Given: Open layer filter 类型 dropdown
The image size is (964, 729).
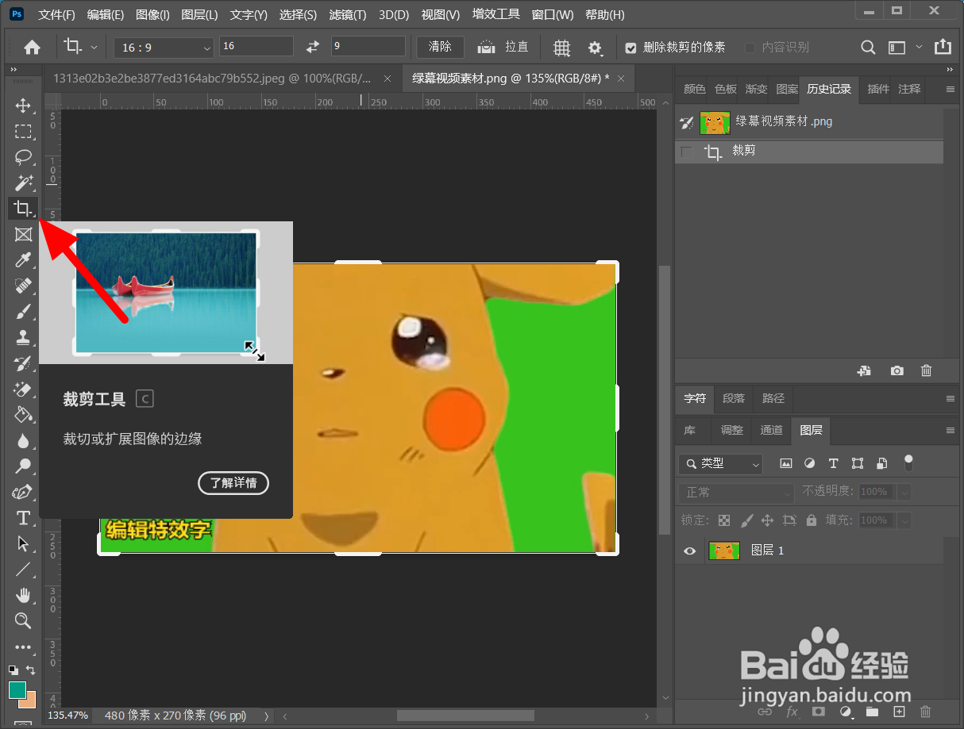Looking at the screenshot, I should (720, 463).
